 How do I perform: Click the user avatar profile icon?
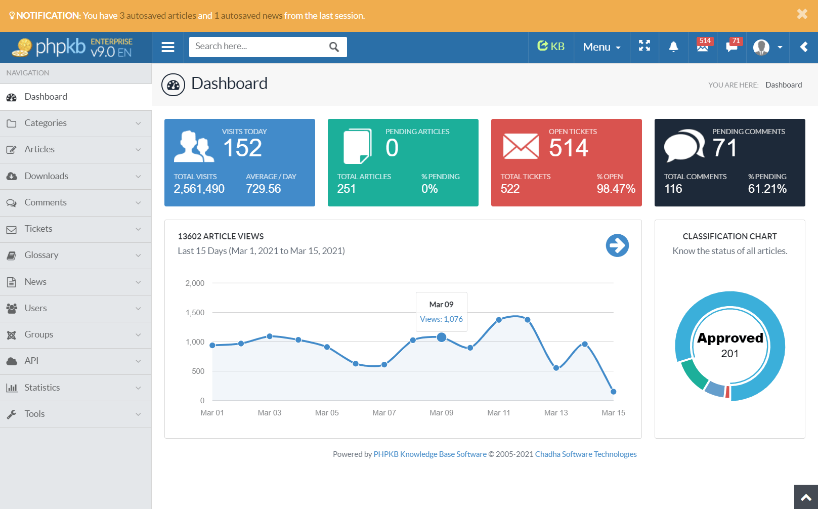click(761, 48)
